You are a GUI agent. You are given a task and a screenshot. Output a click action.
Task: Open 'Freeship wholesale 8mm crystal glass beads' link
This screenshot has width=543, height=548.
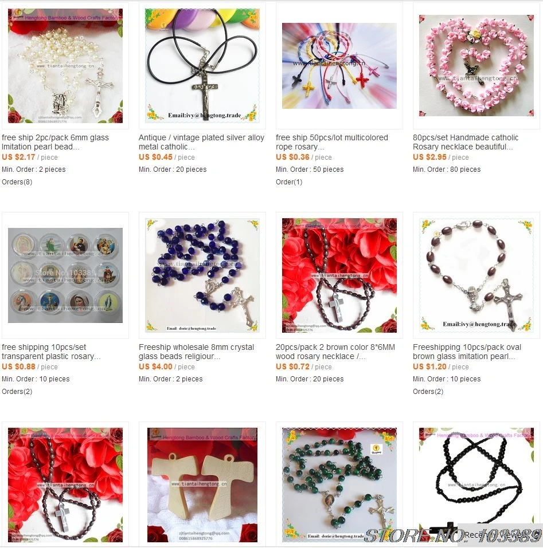tap(196, 352)
